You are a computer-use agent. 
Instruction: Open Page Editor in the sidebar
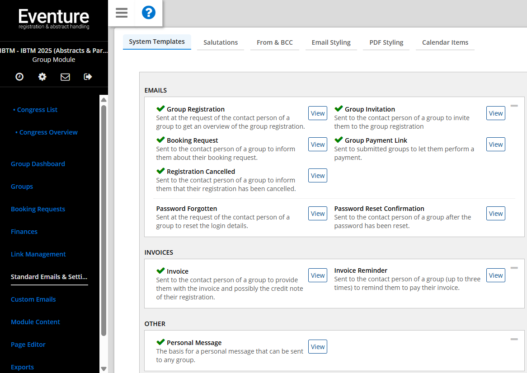pos(28,345)
